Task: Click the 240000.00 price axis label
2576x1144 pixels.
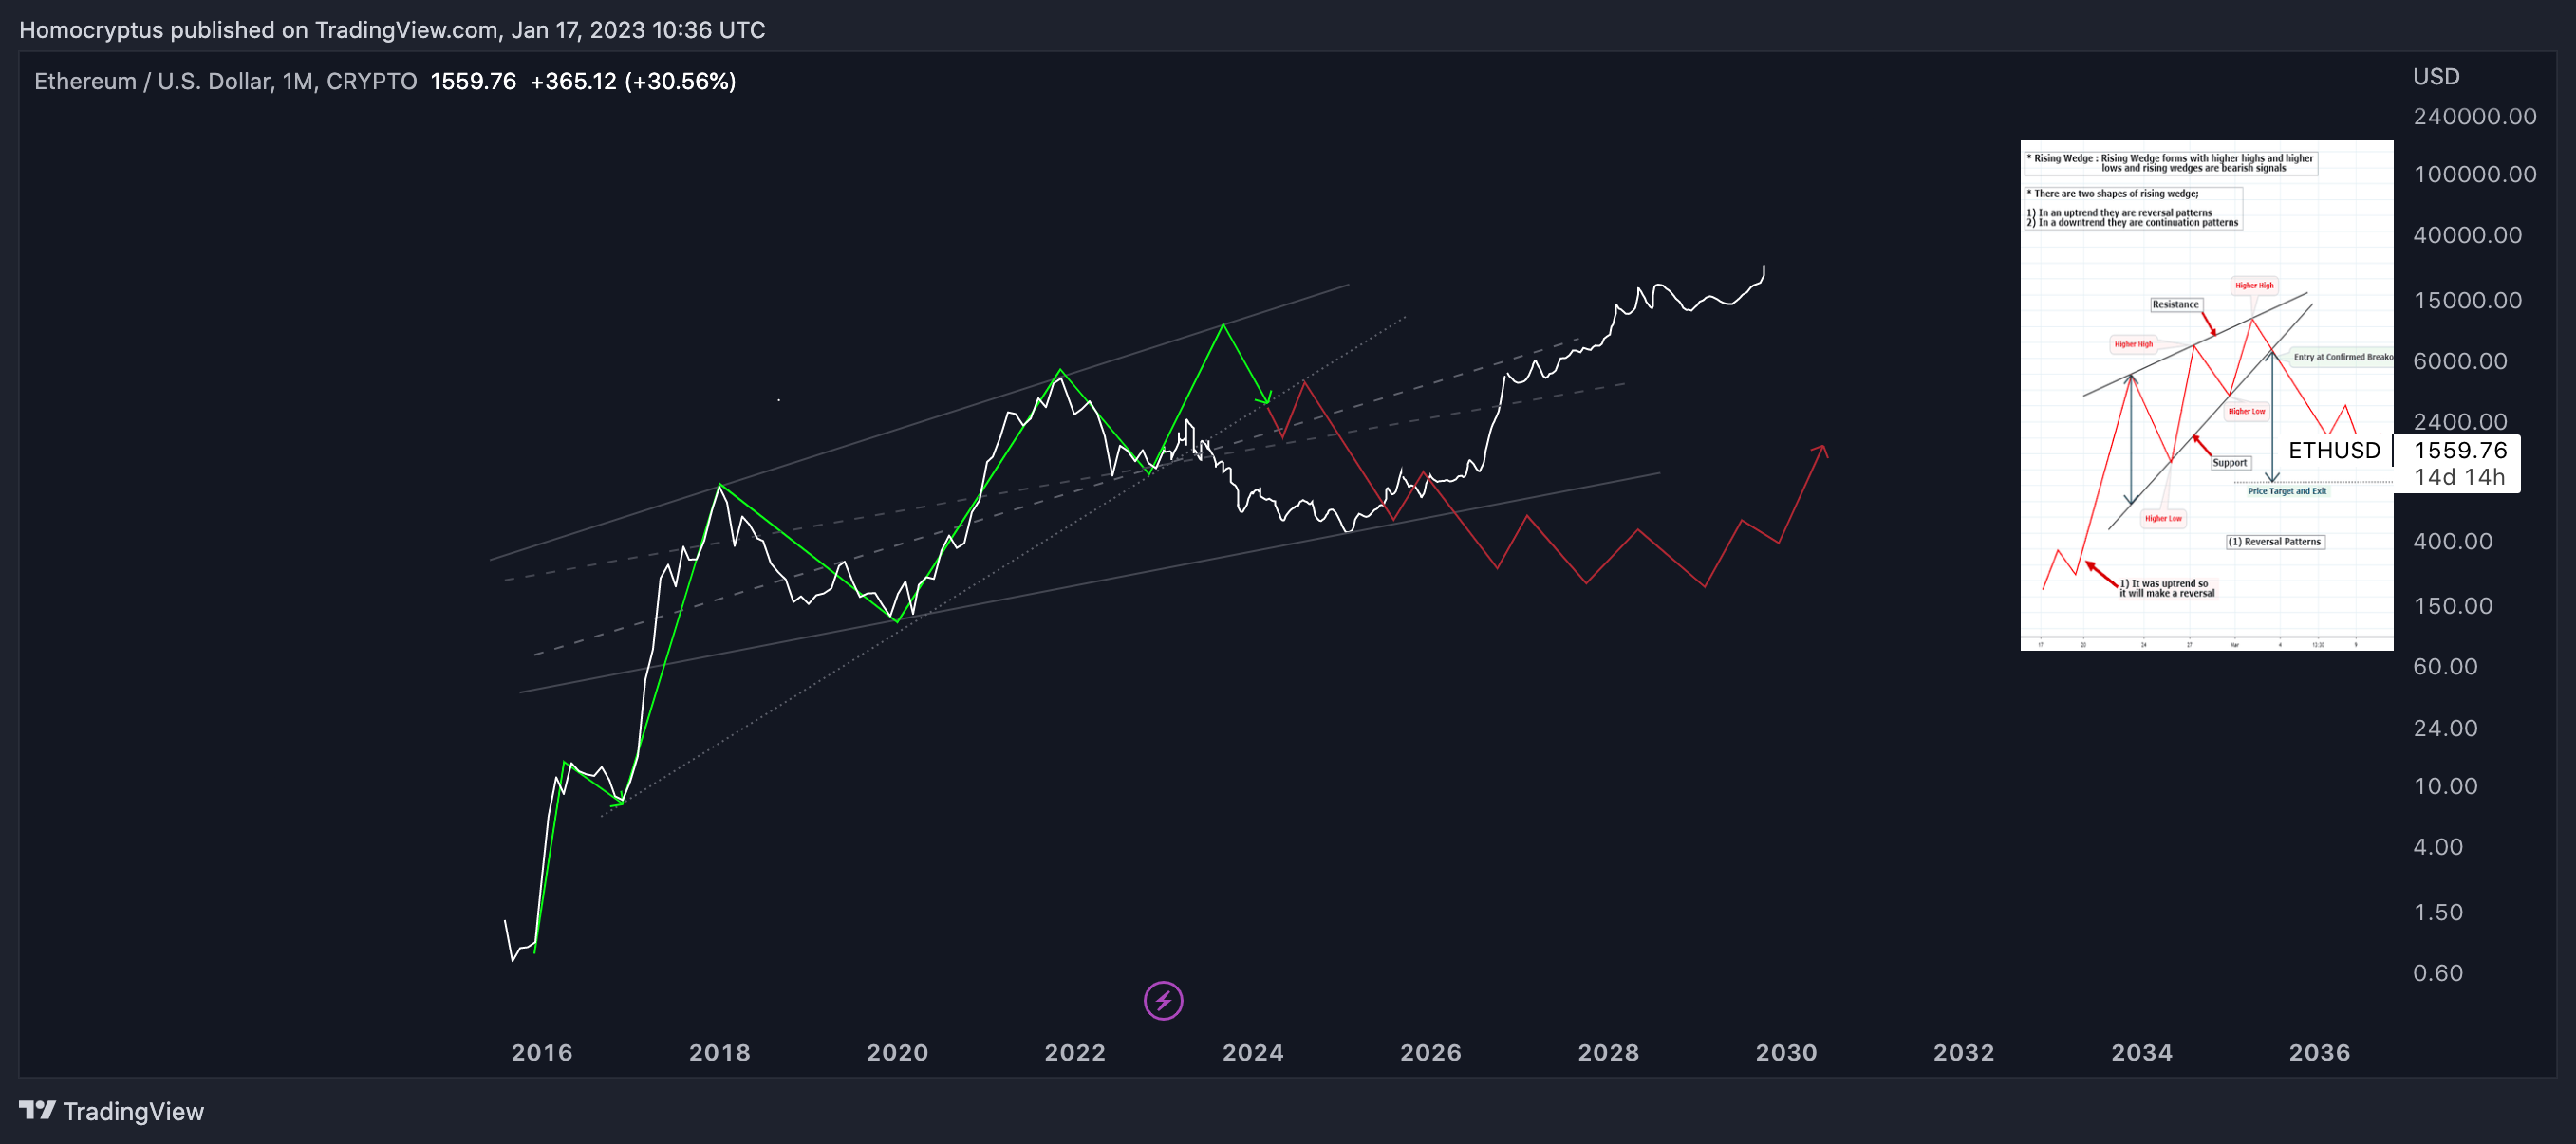Action: [2475, 117]
